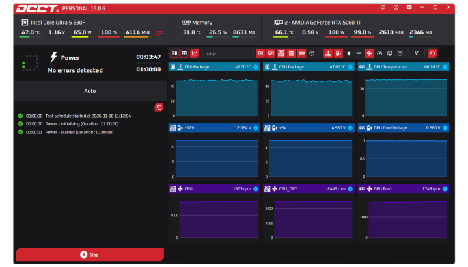Select the Auto mode bar
The image size is (468, 267).
[90, 91]
